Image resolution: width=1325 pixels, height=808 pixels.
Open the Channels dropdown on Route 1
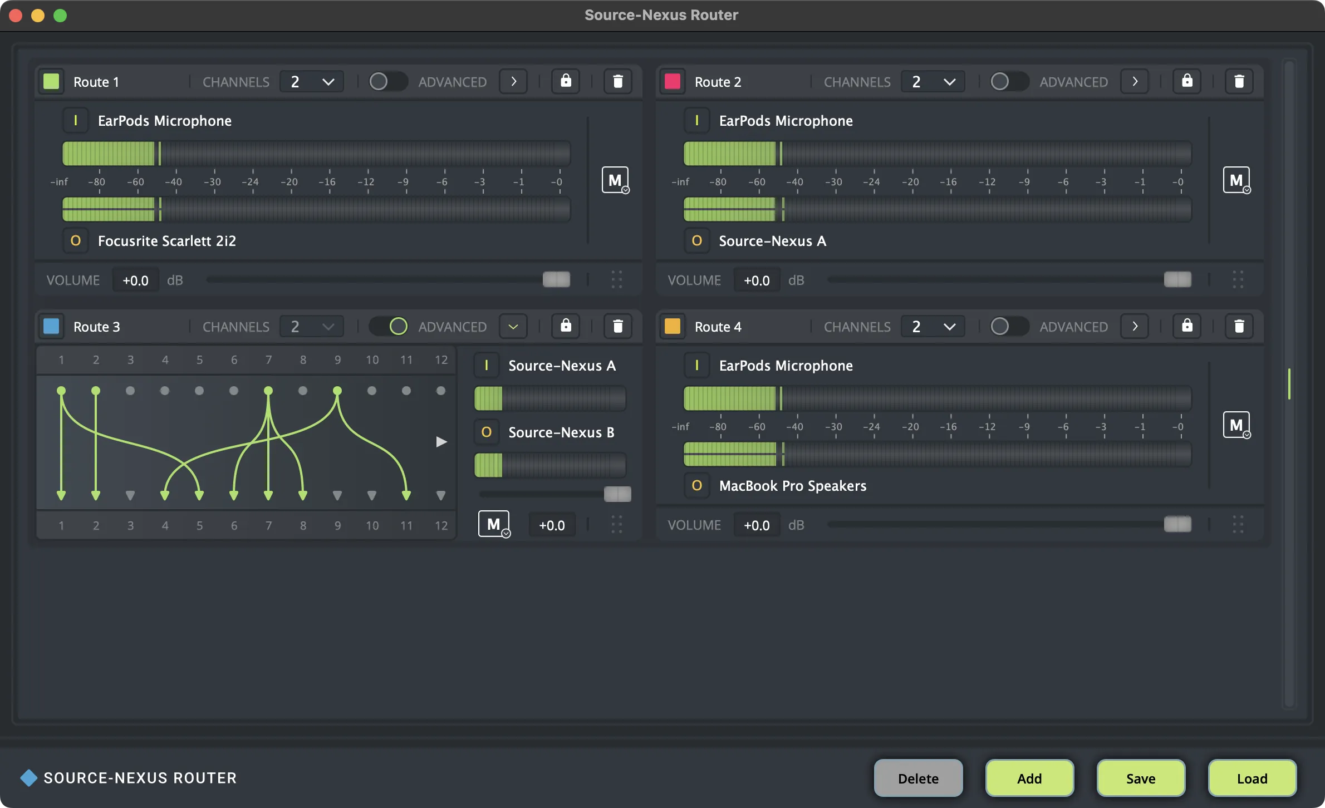point(312,82)
